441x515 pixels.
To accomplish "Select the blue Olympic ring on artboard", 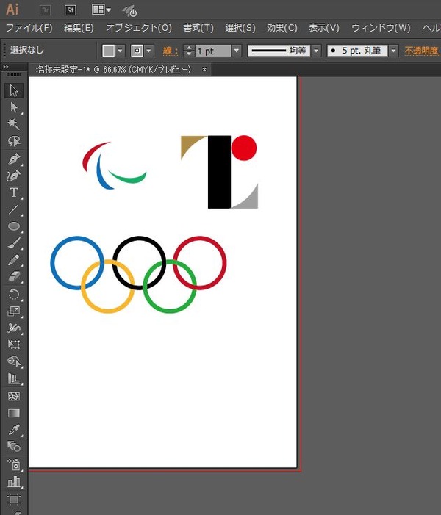I will click(77, 263).
